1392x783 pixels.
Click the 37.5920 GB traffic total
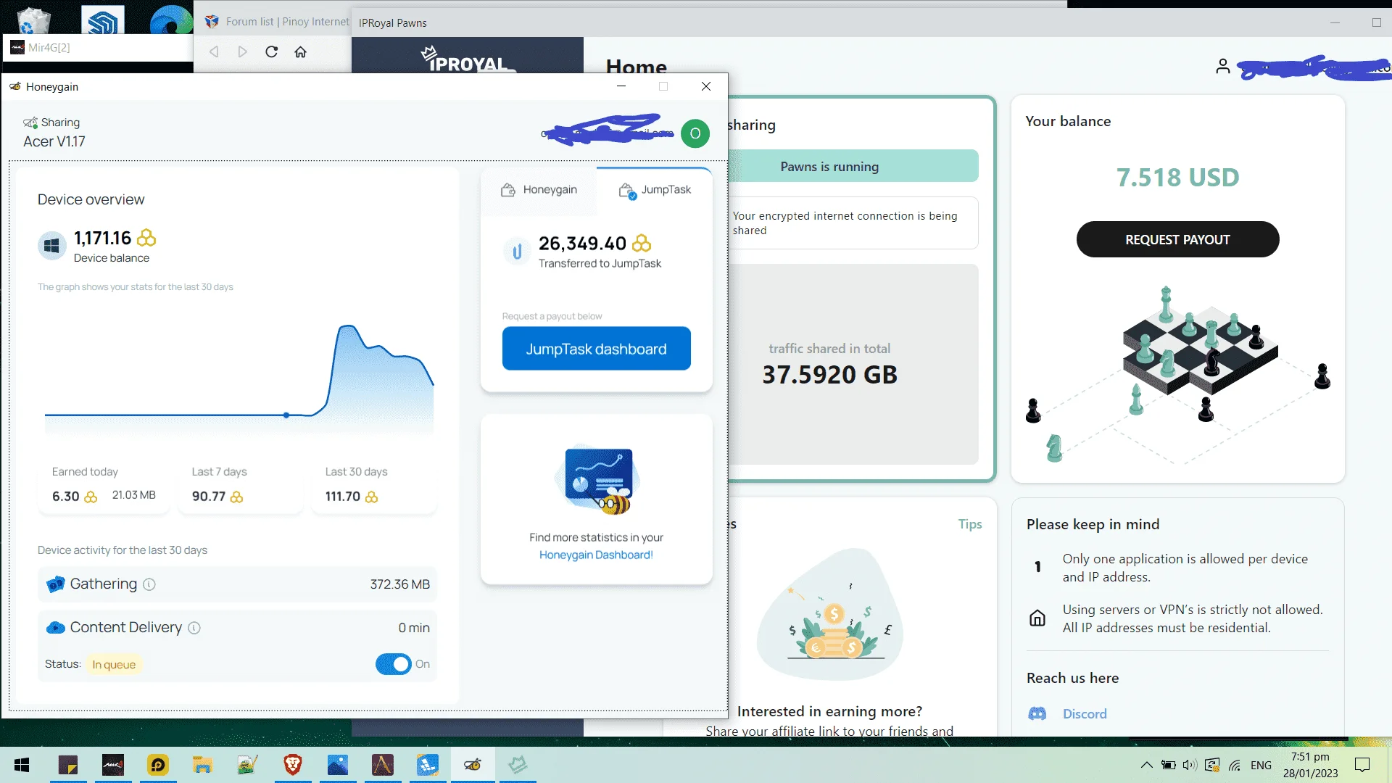829,375
